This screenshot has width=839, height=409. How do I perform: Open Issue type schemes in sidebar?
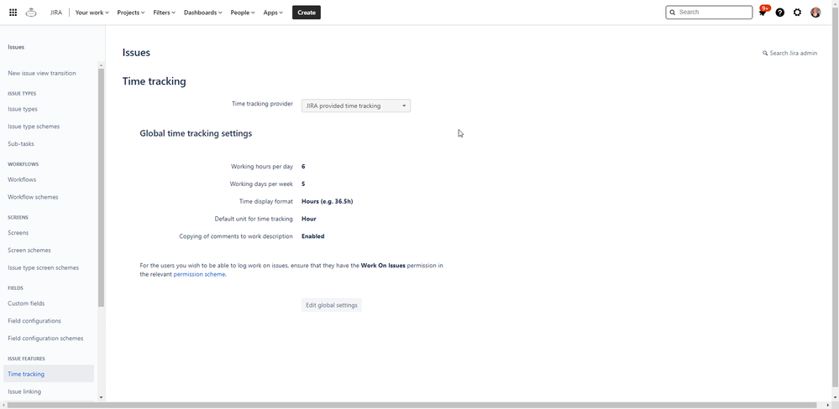(x=34, y=127)
